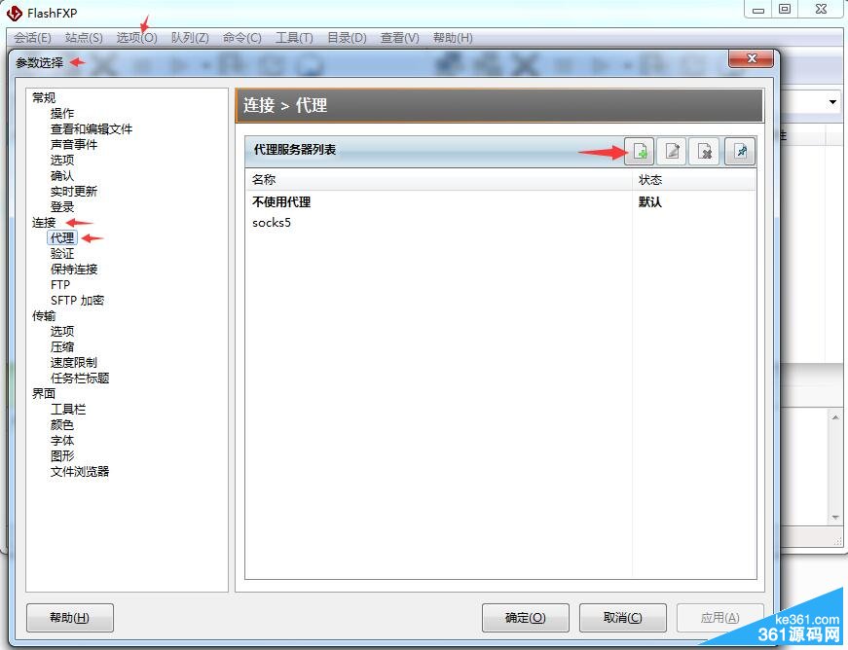Click scrollbar up arrow in main window
848x650 pixels.
pyautogui.click(x=835, y=416)
